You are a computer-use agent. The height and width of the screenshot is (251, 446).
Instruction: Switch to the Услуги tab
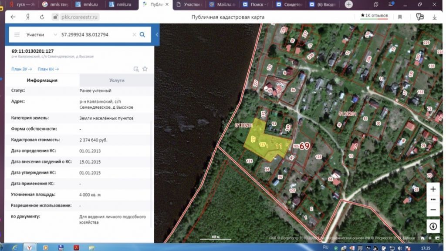[116, 80]
